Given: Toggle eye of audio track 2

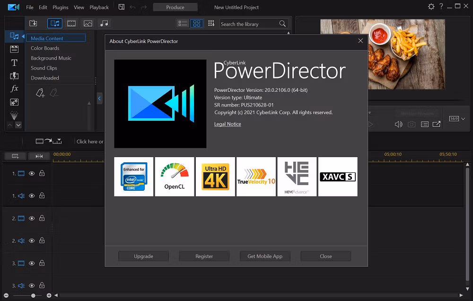Looking at the screenshot, I should pyautogui.click(x=32, y=240).
